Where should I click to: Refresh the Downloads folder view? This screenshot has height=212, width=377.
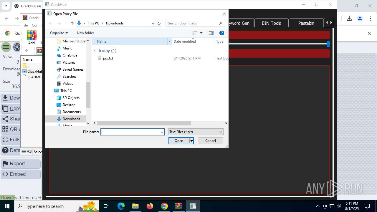coord(159,23)
